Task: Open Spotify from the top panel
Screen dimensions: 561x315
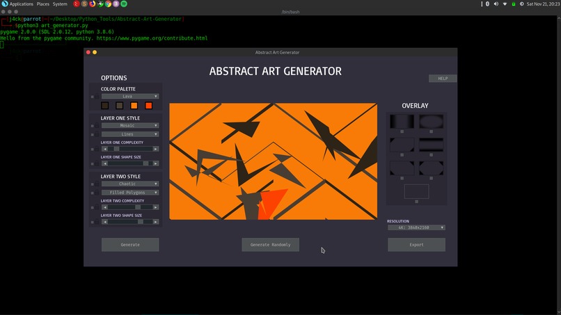Action: (124, 4)
